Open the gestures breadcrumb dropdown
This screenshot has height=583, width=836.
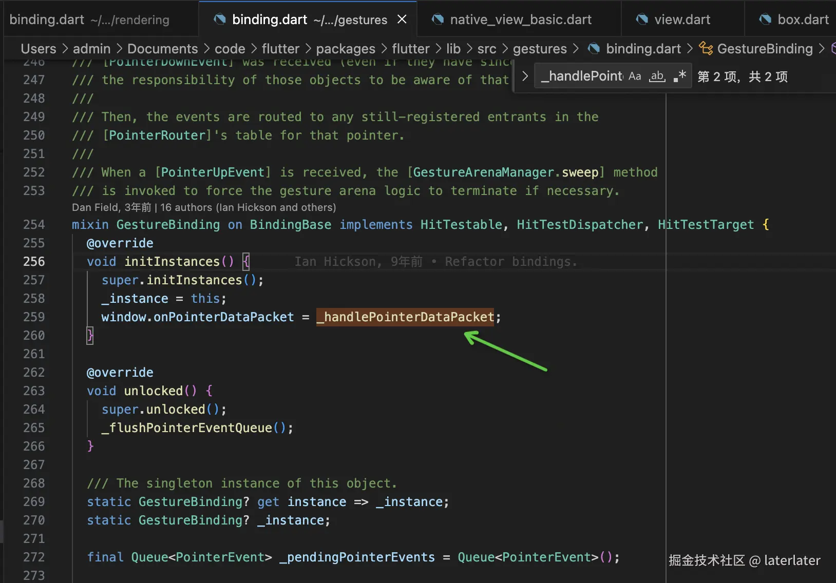(x=540, y=49)
